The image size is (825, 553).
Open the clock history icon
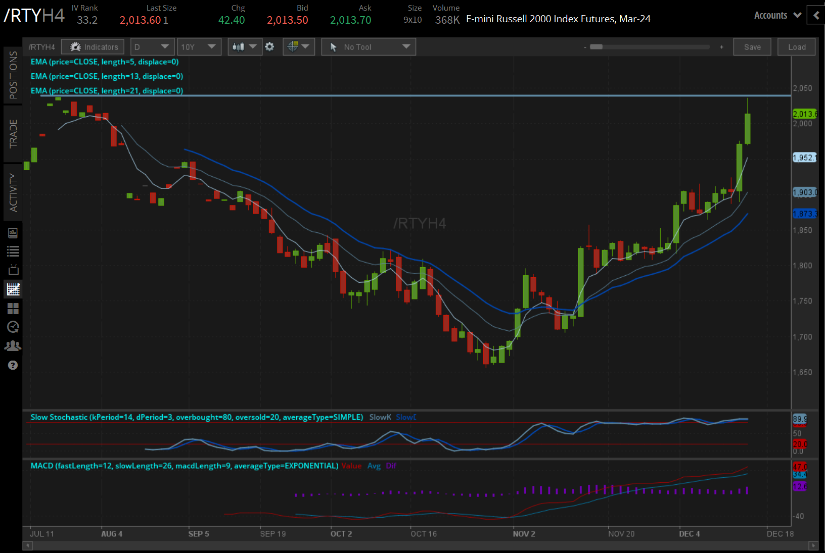pyautogui.click(x=13, y=327)
